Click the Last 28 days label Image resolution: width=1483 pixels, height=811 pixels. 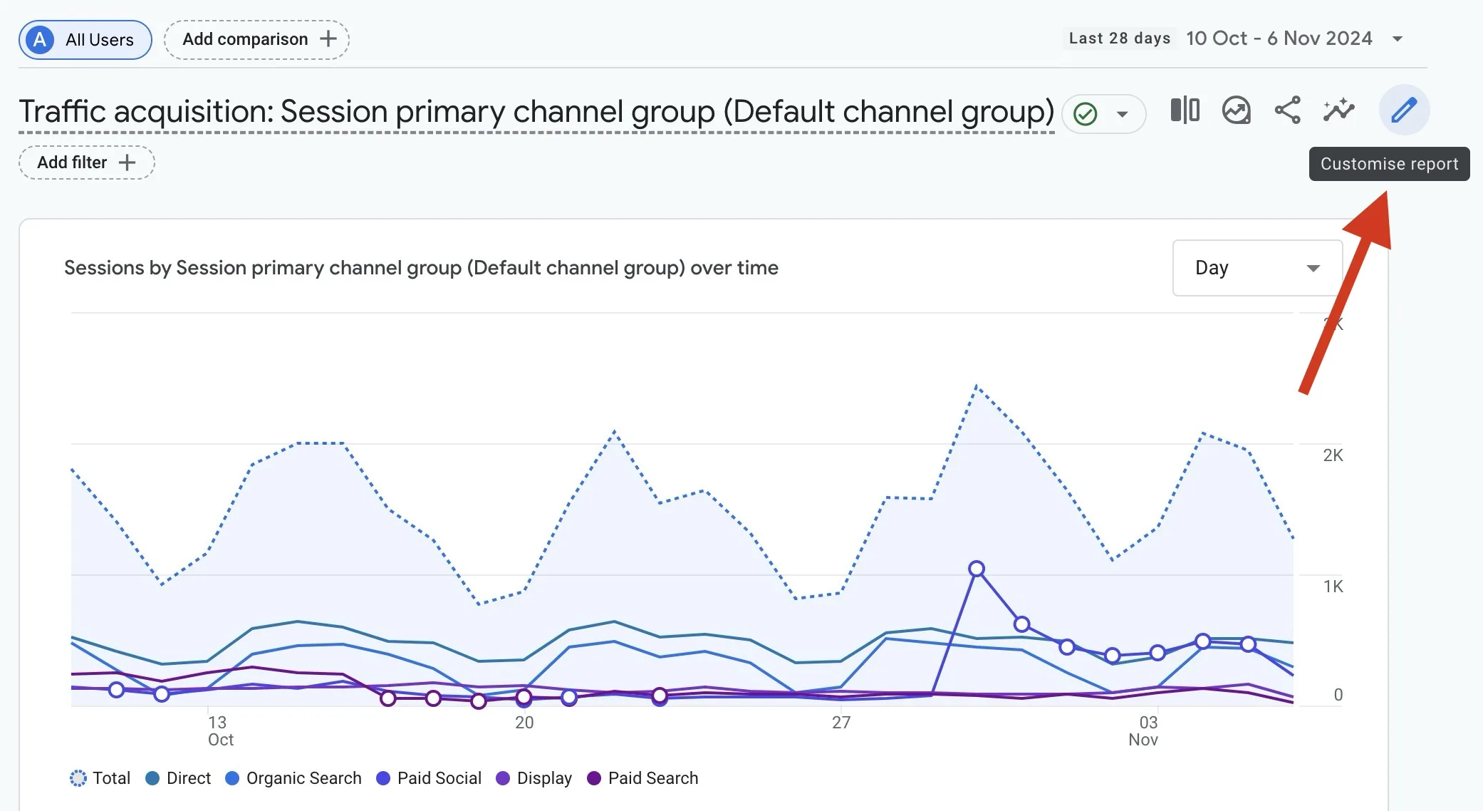[x=1119, y=38]
